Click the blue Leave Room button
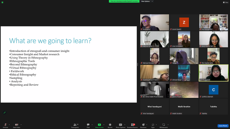The image size is (230, 129). point(223,126)
